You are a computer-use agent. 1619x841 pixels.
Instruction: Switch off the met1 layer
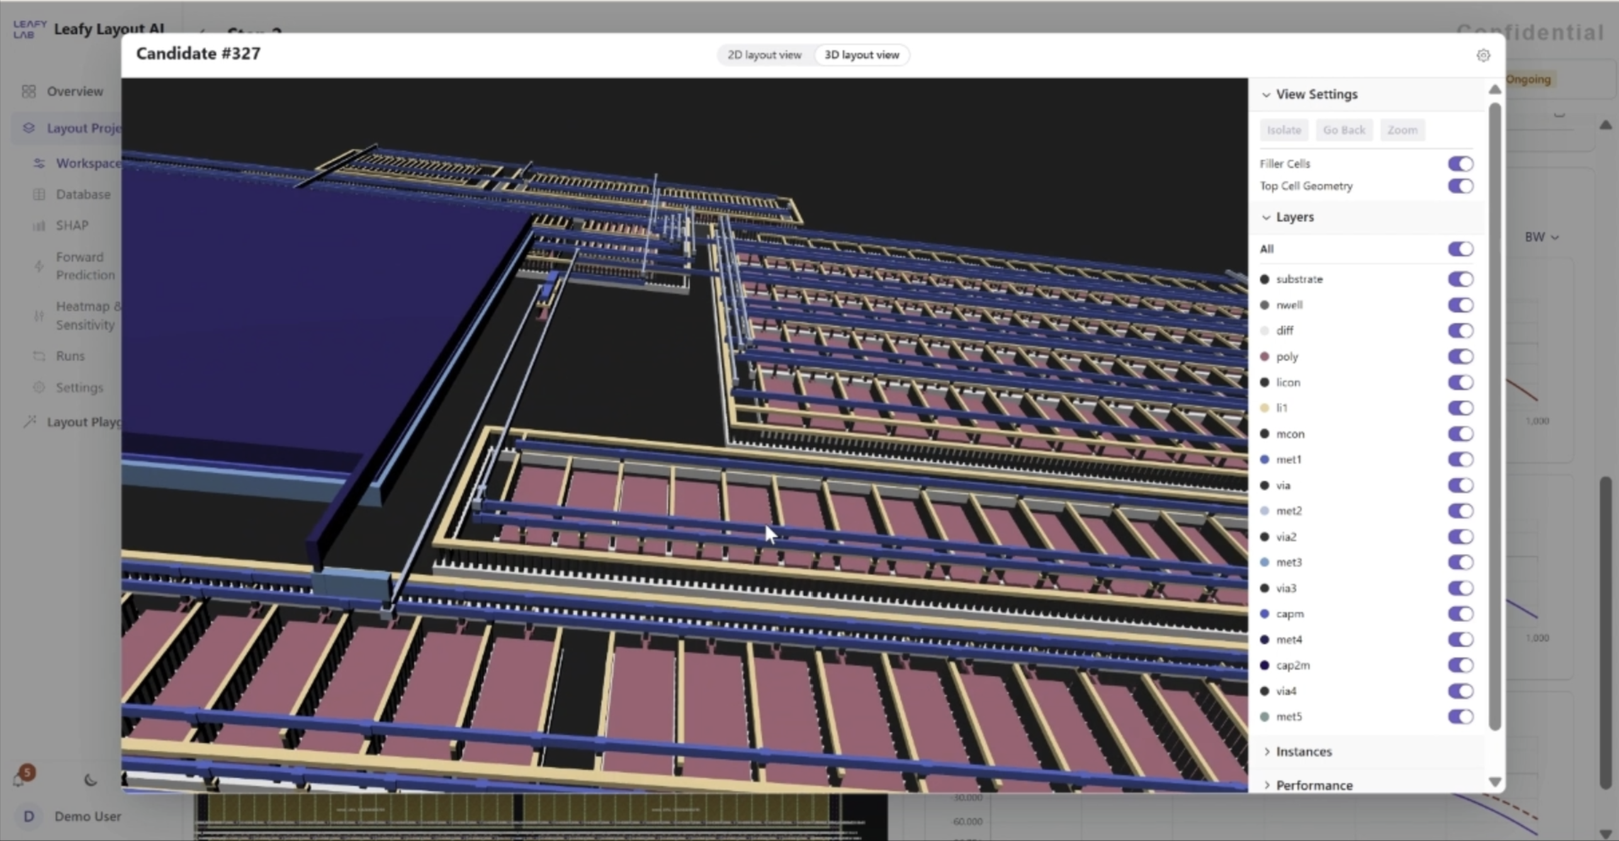click(1460, 460)
